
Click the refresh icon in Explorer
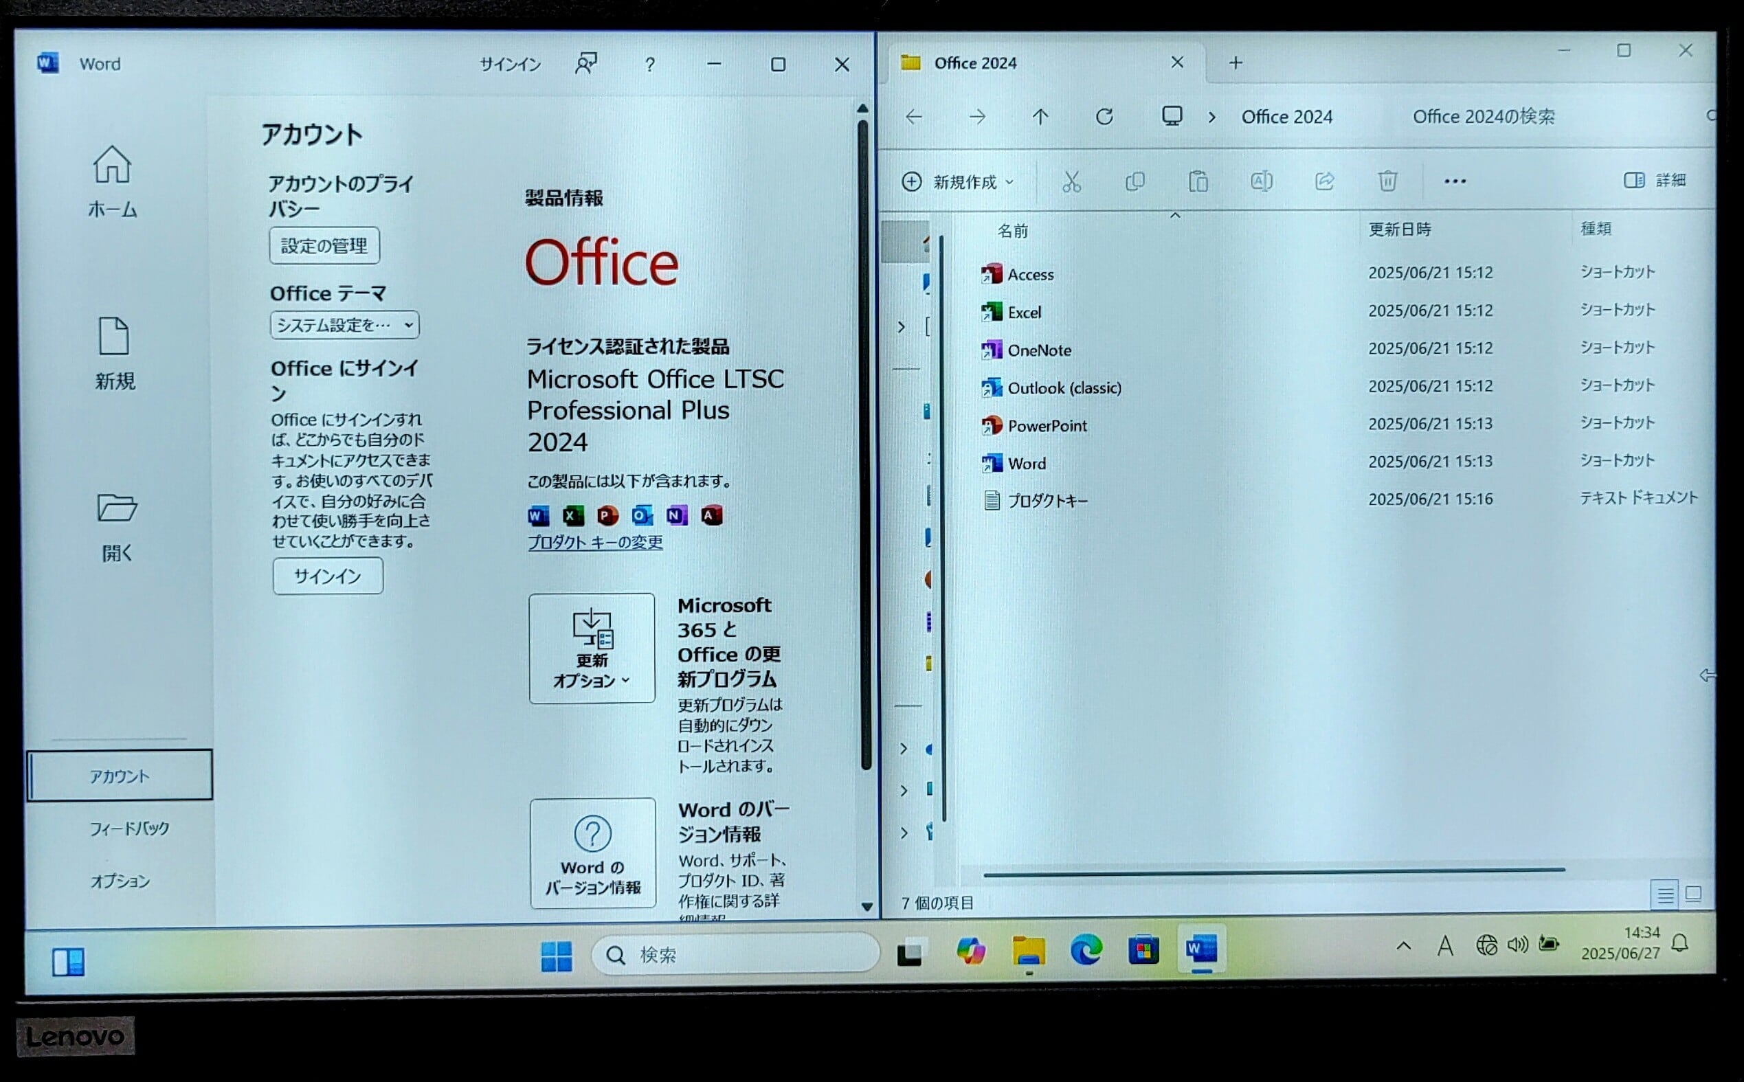(1104, 117)
